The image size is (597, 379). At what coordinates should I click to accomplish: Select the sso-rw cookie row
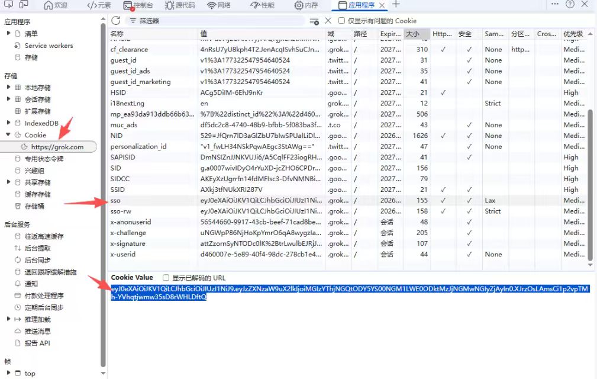coord(348,211)
